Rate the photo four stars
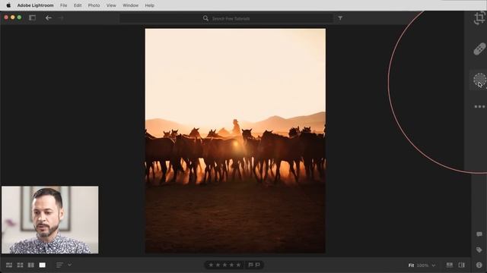The image size is (487, 273). (x=231, y=265)
